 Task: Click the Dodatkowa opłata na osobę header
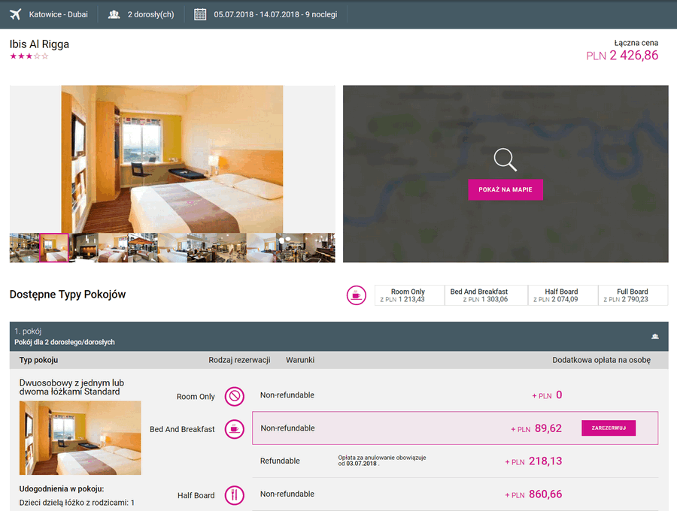[602, 360]
